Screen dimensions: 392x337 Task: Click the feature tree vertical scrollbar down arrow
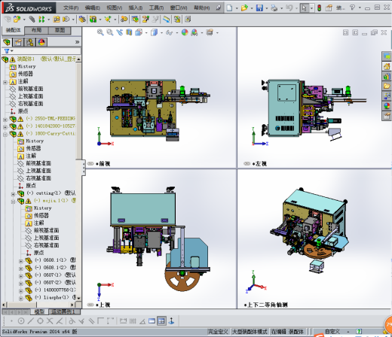coord(78,298)
